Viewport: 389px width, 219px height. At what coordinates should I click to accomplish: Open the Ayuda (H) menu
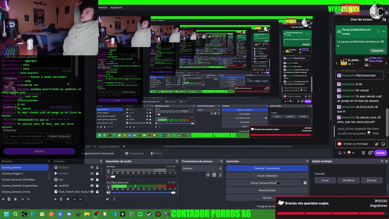tap(116, 7)
